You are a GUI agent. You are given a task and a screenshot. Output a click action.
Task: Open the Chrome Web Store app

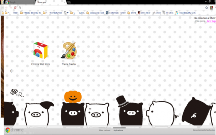(x=40, y=53)
